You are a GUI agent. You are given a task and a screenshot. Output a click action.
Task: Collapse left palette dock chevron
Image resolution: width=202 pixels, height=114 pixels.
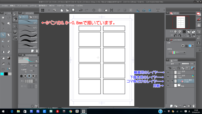click(13, 9)
